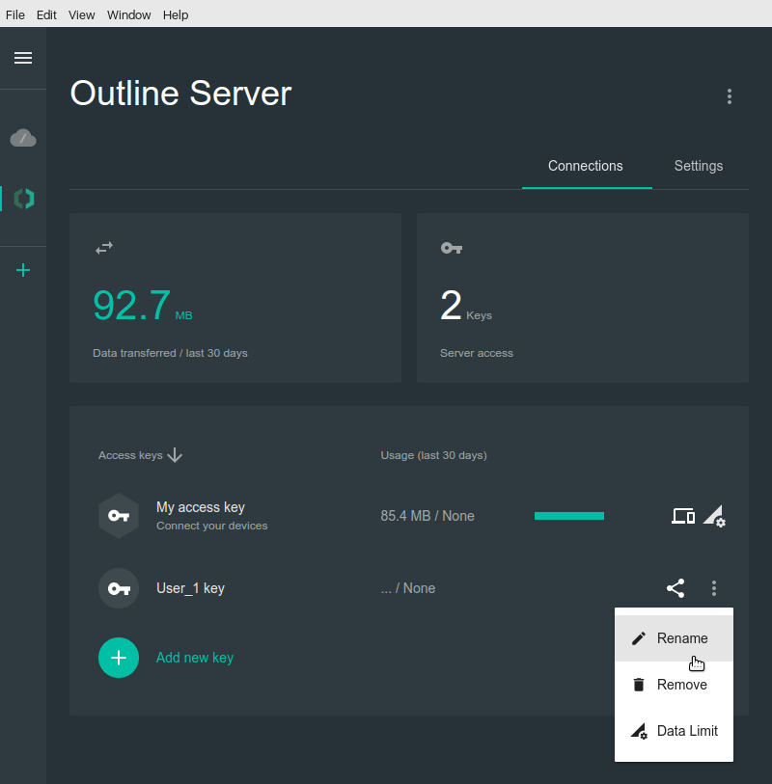Select the cloud server icon in sidebar

coord(23,139)
